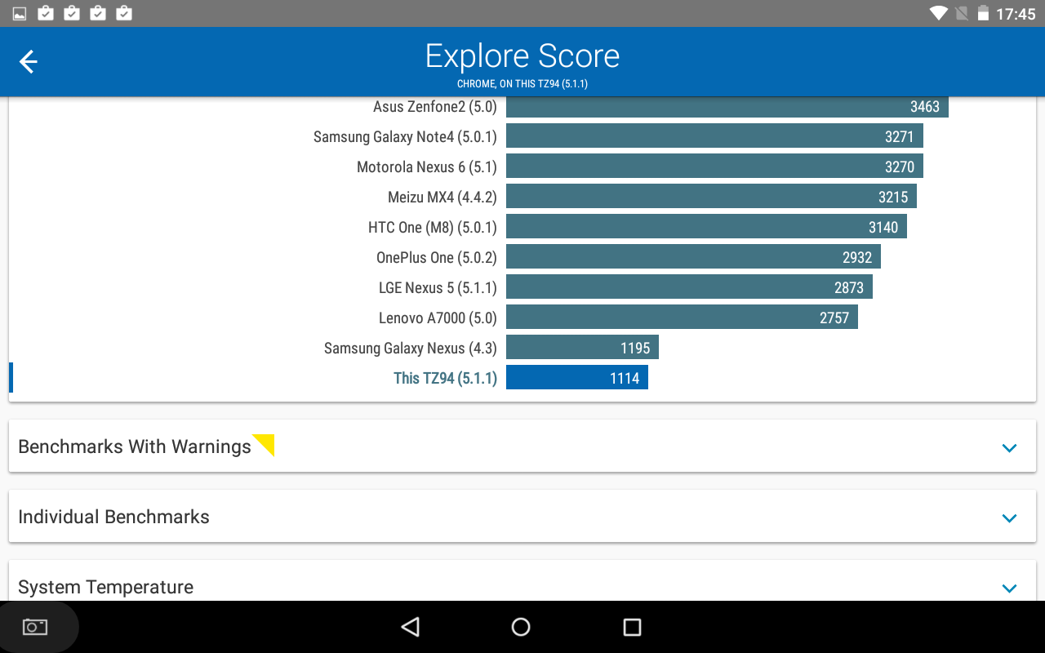Image resolution: width=1045 pixels, height=653 pixels.
Task: Open recent apps with the square button
Action: pyautogui.click(x=631, y=627)
